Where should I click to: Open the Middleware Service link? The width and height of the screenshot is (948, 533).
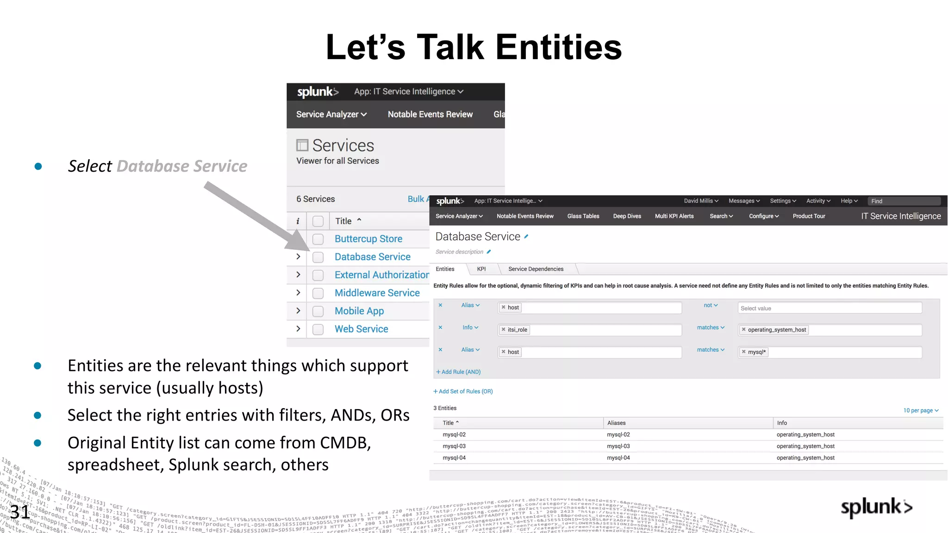click(377, 293)
